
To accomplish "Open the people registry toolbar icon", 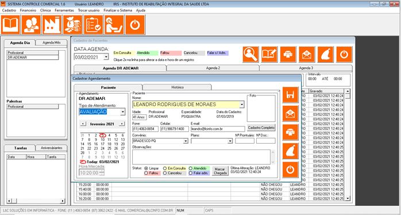I will tap(31, 25).
